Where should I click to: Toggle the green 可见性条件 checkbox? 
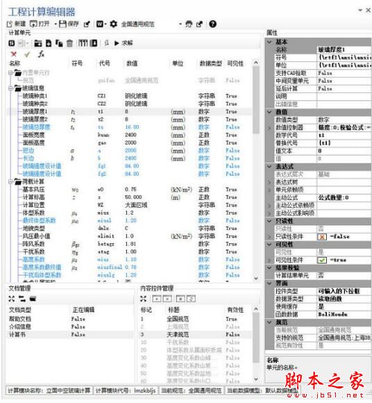[x=322, y=260]
